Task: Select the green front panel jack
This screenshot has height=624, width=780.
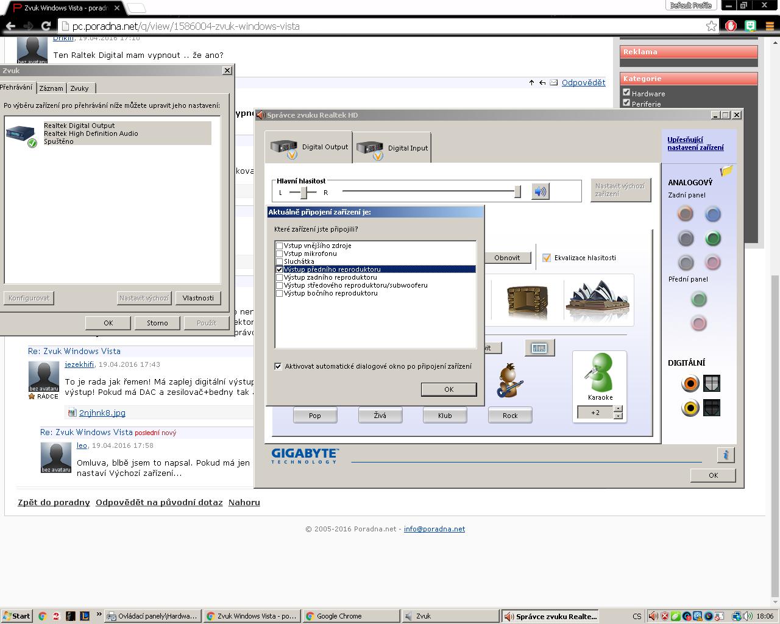Action: pyautogui.click(x=698, y=299)
